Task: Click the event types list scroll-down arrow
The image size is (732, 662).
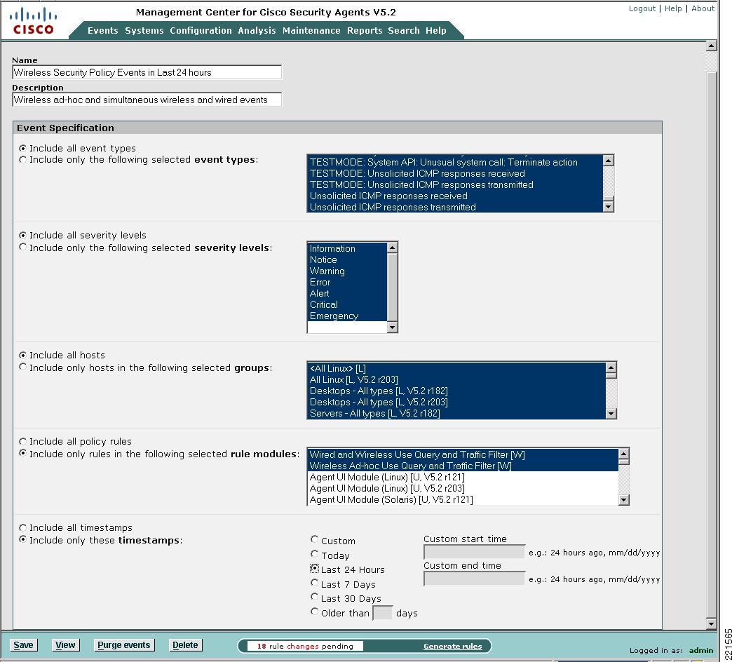Action: [x=608, y=206]
